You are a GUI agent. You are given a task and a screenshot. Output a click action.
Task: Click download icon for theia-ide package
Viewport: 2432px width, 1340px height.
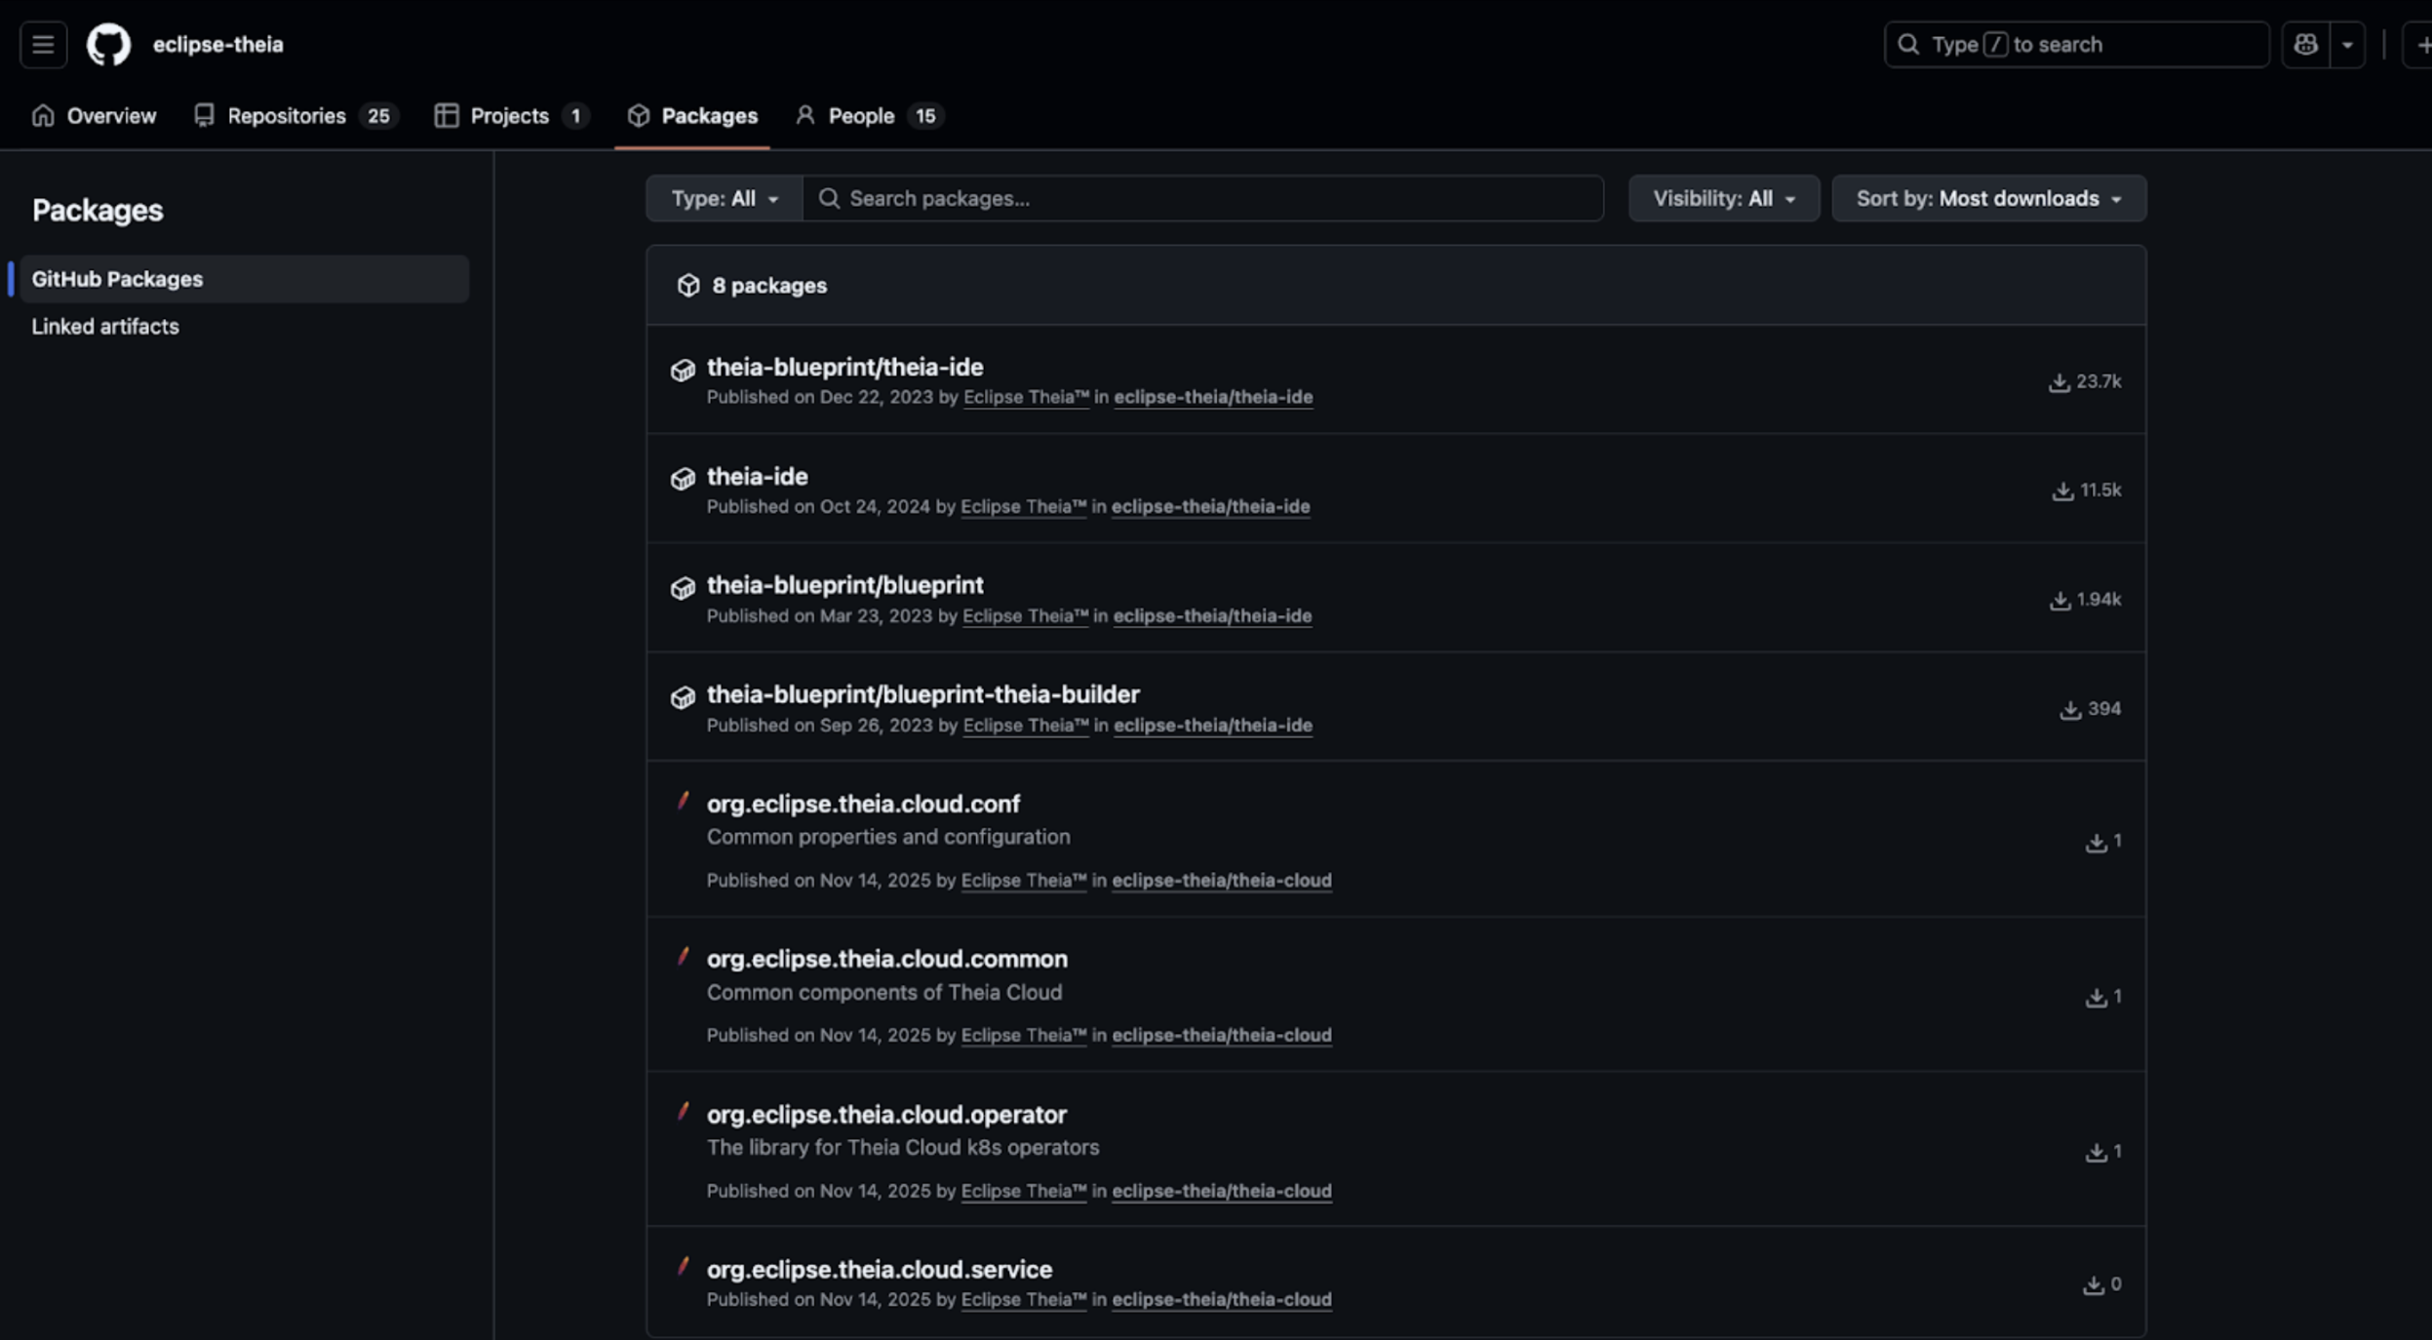click(x=2061, y=491)
